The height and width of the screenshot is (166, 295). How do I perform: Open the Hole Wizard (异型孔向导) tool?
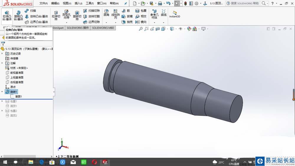pos(66,14)
